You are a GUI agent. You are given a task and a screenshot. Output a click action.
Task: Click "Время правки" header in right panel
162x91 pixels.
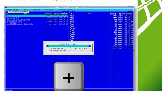(126, 14)
